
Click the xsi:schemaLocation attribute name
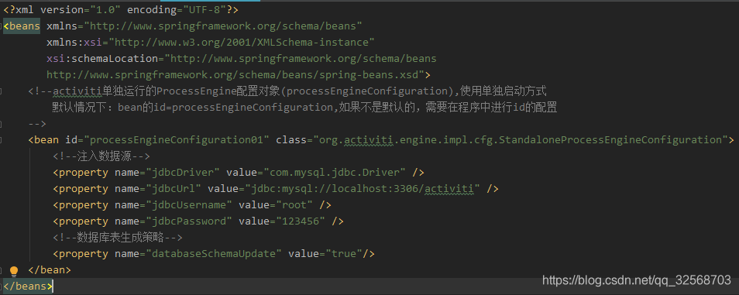pyautogui.click(x=102, y=59)
